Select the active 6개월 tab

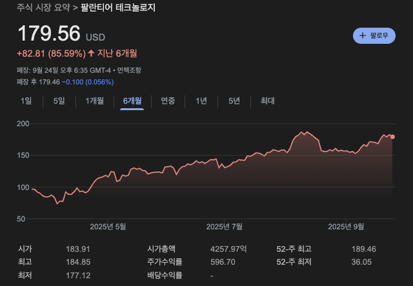tap(132, 100)
